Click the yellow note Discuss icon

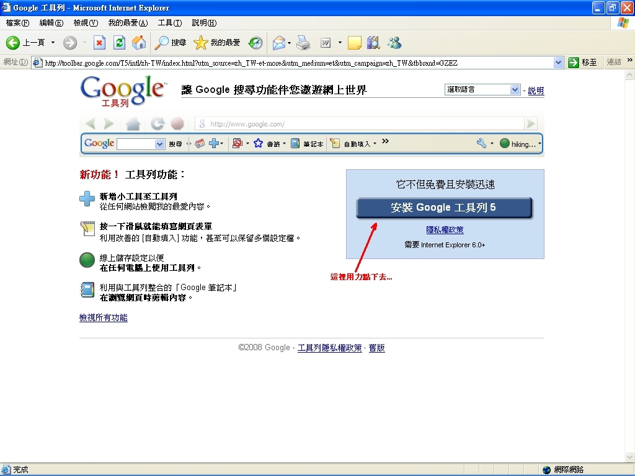(x=354, y=43)
